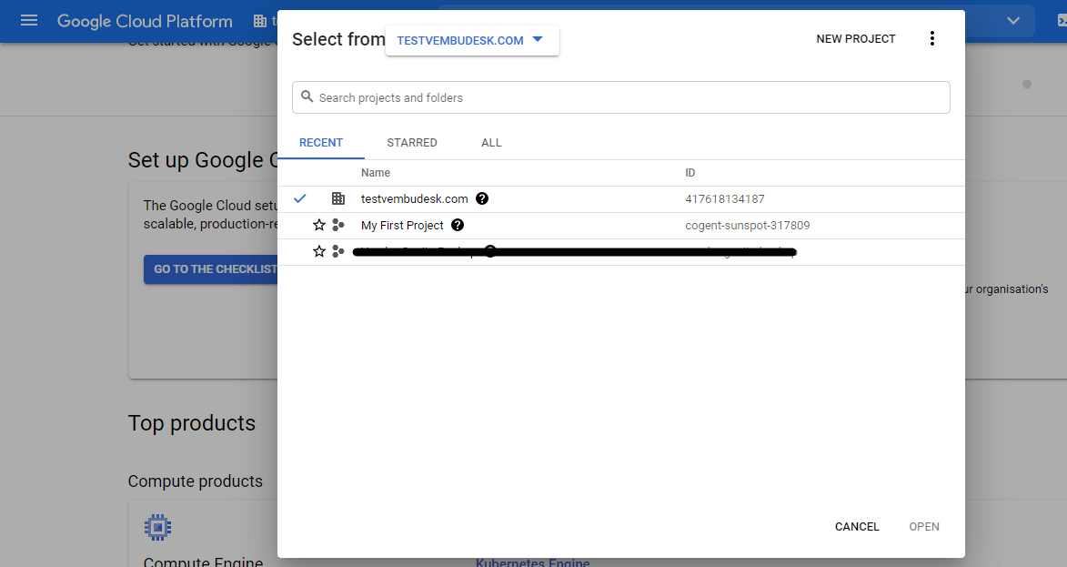Click ID cogent-sunspot-317809
Screen dimensions: 1067x567
(747, 226)
